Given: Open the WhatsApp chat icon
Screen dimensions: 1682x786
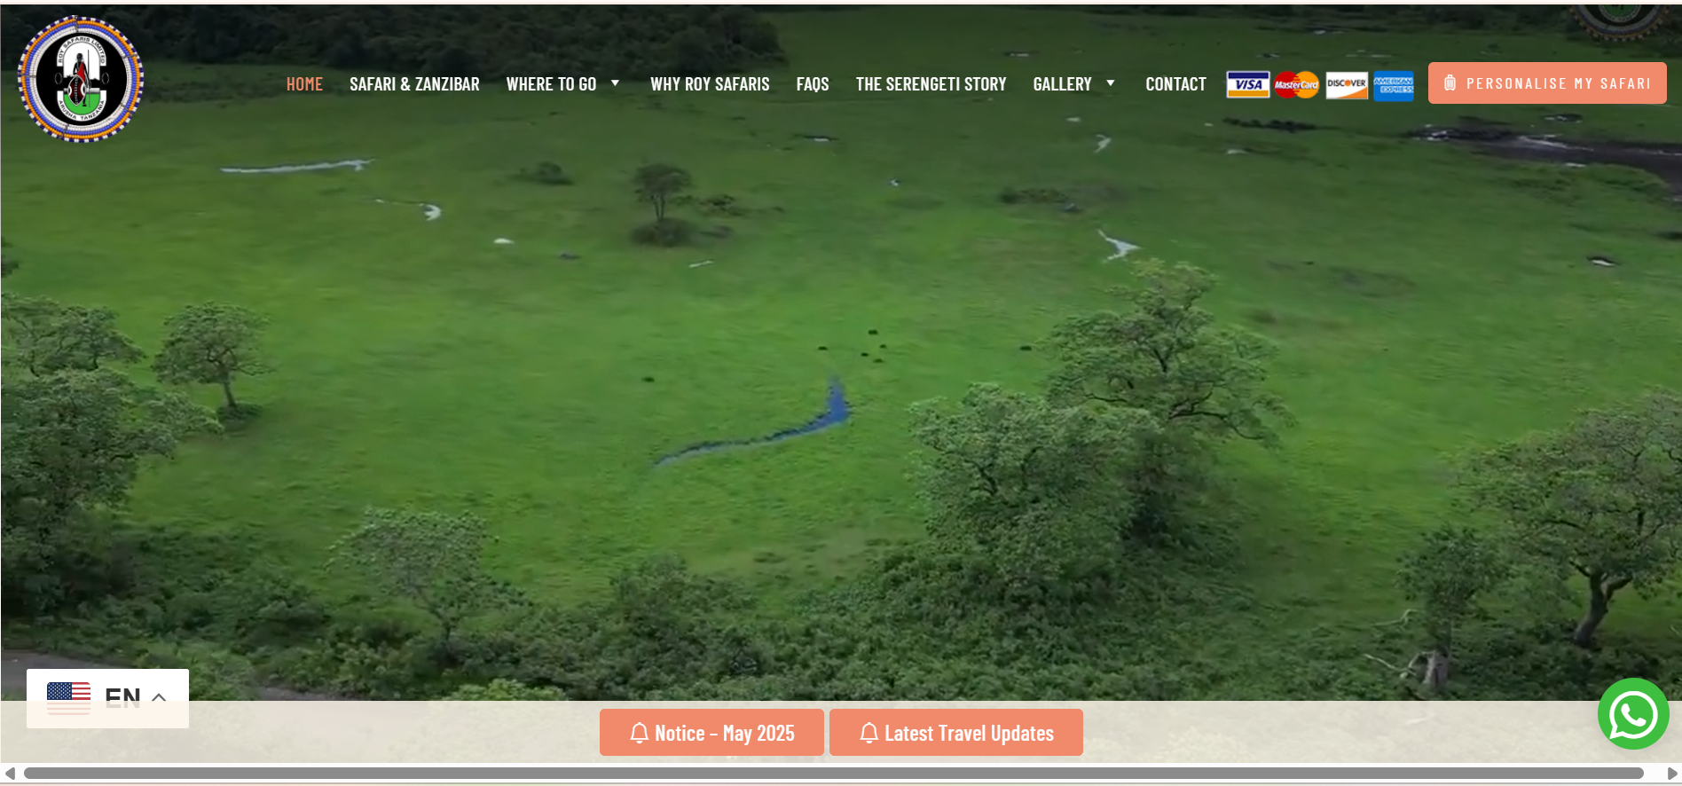Looking at the screenshot, I should [1633, 714].
